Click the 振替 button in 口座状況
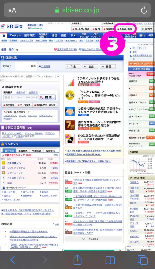 [x=108, y=67]
